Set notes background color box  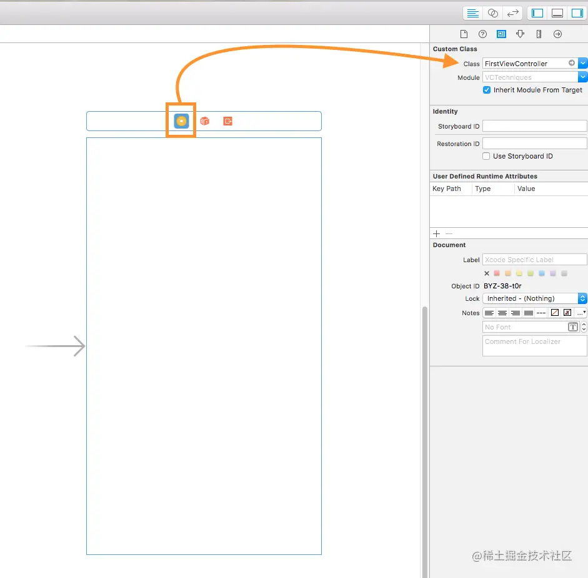[x=567, y=313]
